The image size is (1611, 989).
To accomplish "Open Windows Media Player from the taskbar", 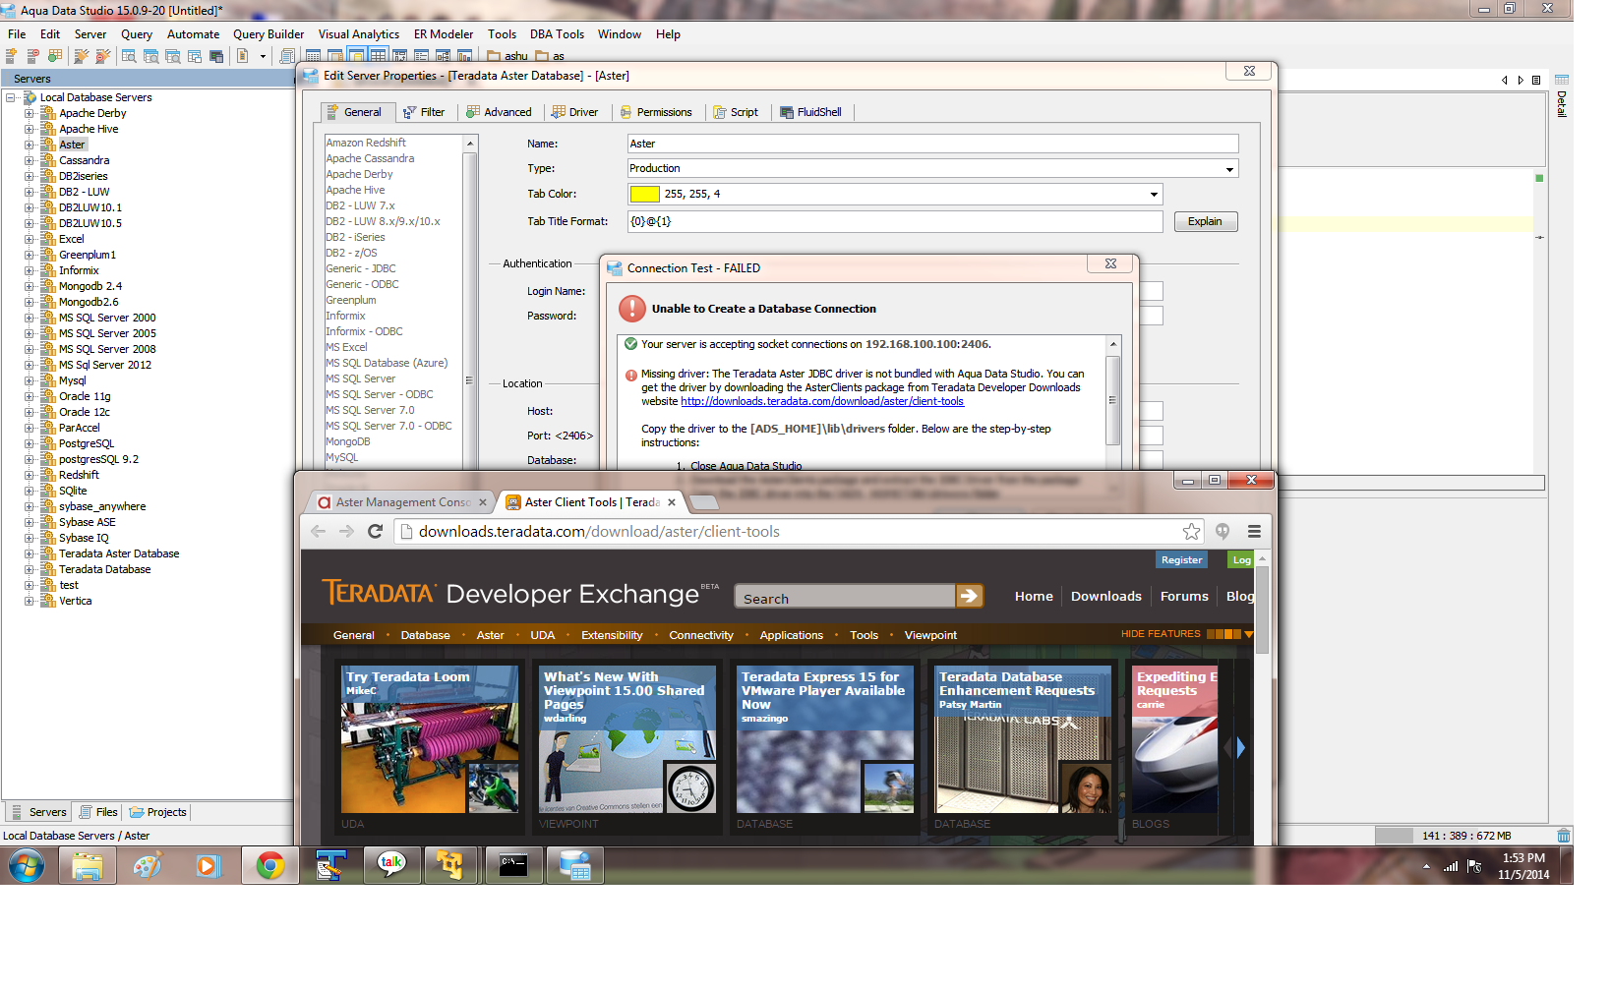I will 209,866.
